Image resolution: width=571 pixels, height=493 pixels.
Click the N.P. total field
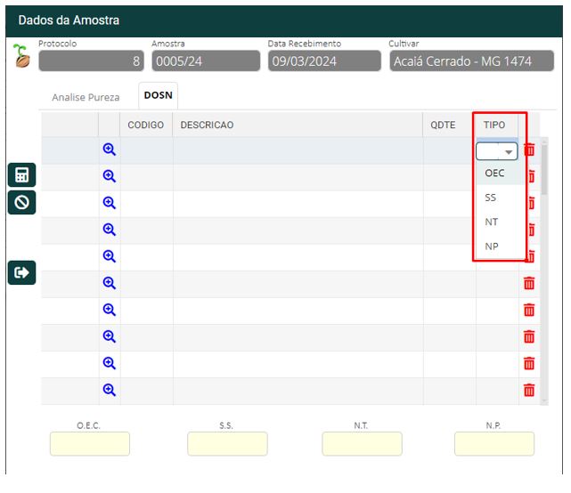(494, 443)
